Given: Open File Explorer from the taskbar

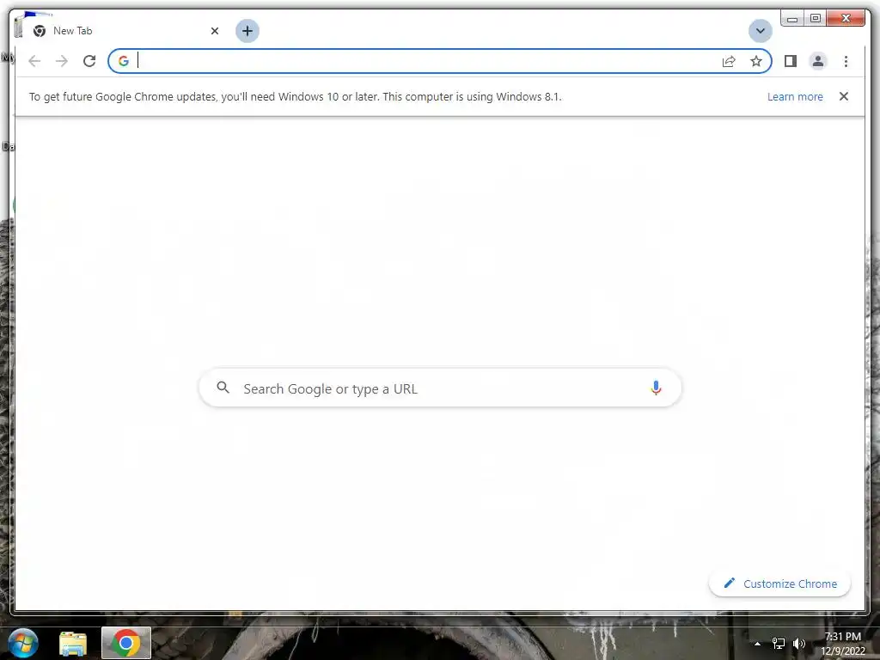Looking at the screenshot, I should point(73,643).
